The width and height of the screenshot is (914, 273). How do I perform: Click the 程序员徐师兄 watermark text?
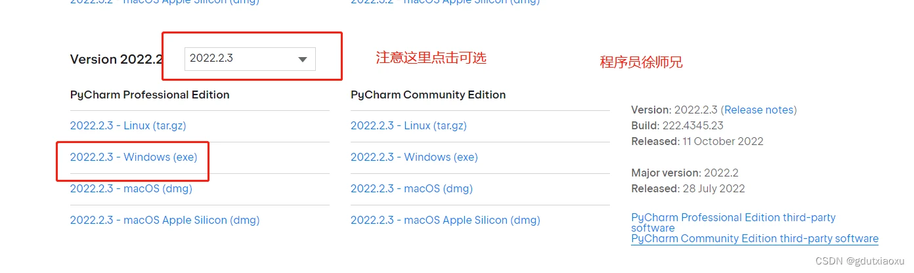click(x=641, y=62)
